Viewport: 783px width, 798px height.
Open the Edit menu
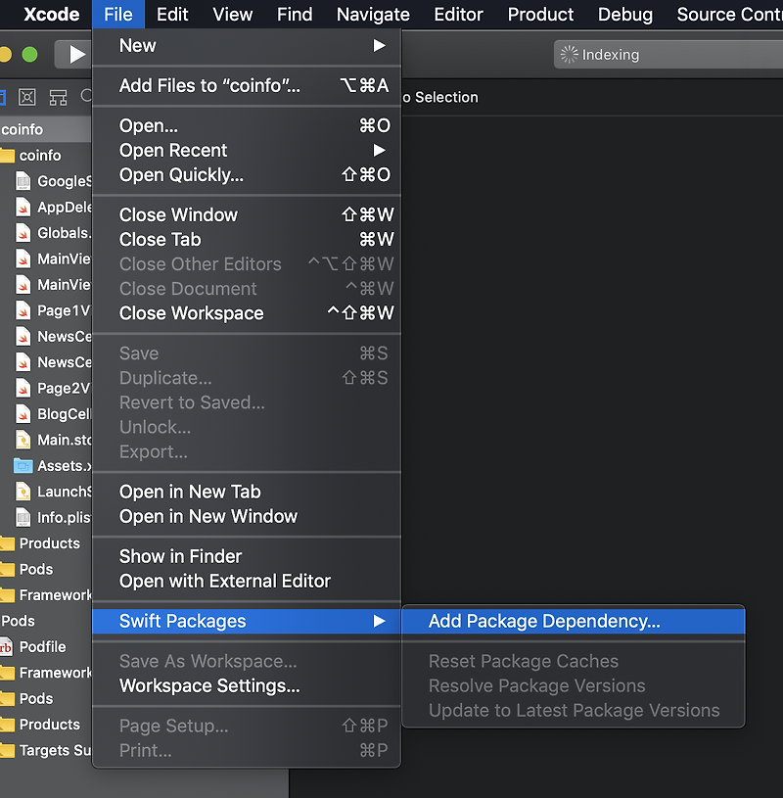171,15
